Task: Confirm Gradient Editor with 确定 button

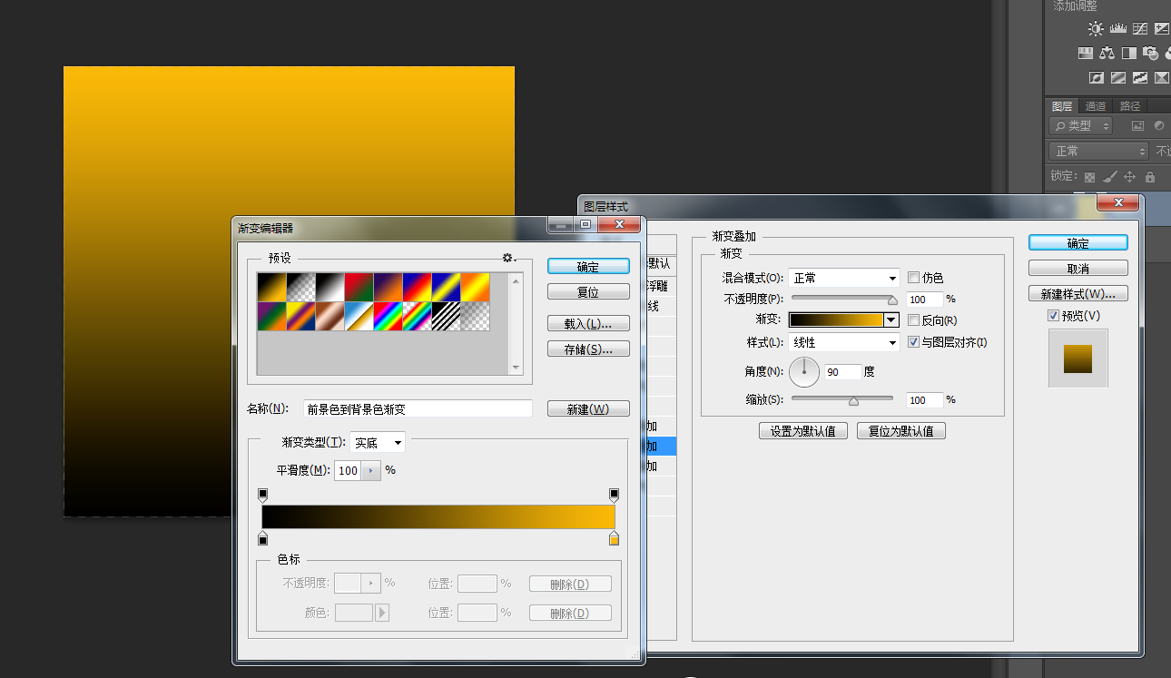Action: tap(588, 267)
